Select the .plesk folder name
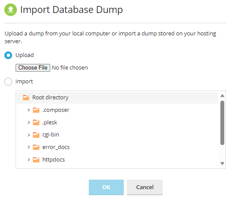Screen dimensions: 226x206 [50, 123]
